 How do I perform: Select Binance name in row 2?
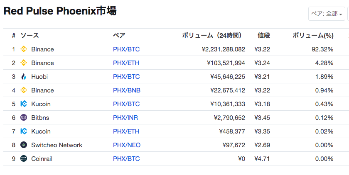click(42, 63)
